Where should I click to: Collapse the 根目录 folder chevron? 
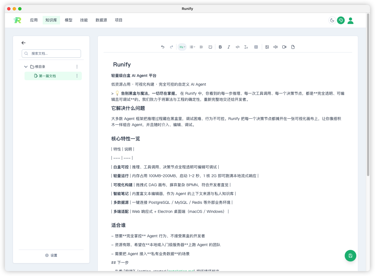(26, 67)
